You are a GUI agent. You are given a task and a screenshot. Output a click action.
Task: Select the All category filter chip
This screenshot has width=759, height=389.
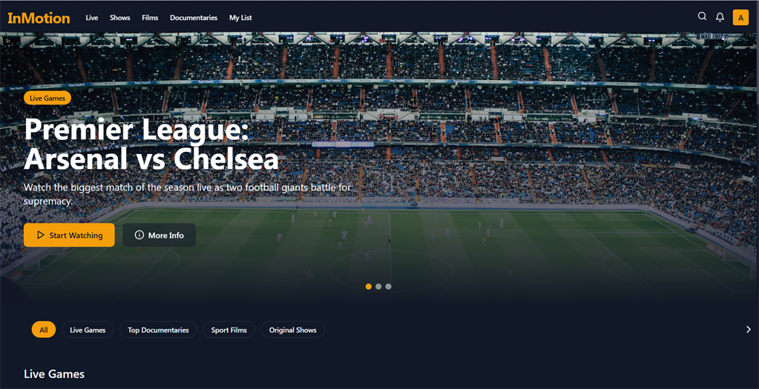[x=44, y=330]
